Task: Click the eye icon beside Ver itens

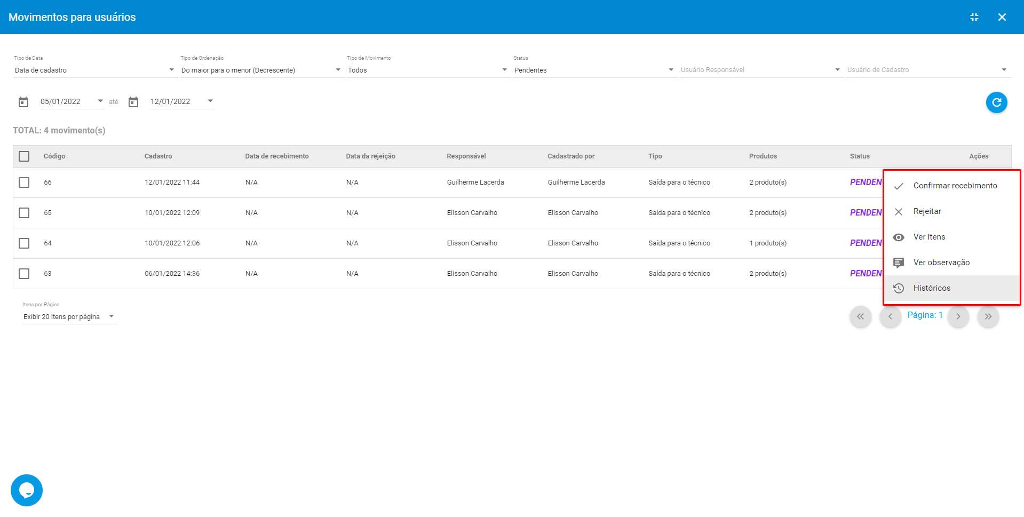Action: click(x=899, y=237)
